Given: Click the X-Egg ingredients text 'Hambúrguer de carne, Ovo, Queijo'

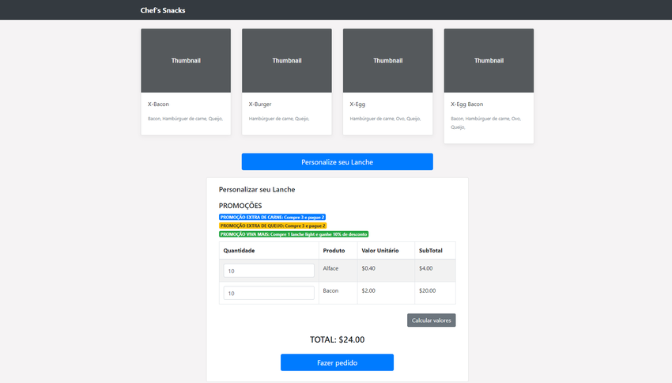Looking at the screenshot, I should (x=385, y=119).
